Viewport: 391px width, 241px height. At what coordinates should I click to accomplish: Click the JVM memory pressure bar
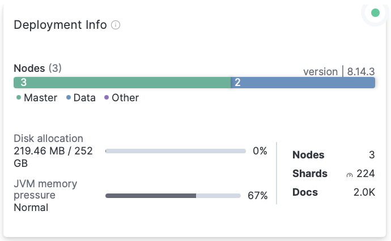click(173, 196)
